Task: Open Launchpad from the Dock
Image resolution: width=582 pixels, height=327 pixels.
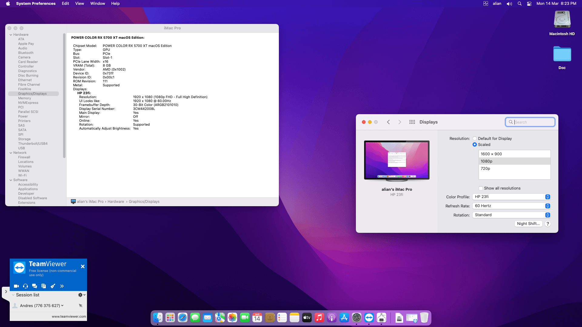Action: click(x=170, y=318)
